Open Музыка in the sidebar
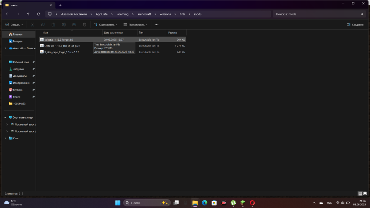This screenshot has height=208, width=370. coord(18,90)
